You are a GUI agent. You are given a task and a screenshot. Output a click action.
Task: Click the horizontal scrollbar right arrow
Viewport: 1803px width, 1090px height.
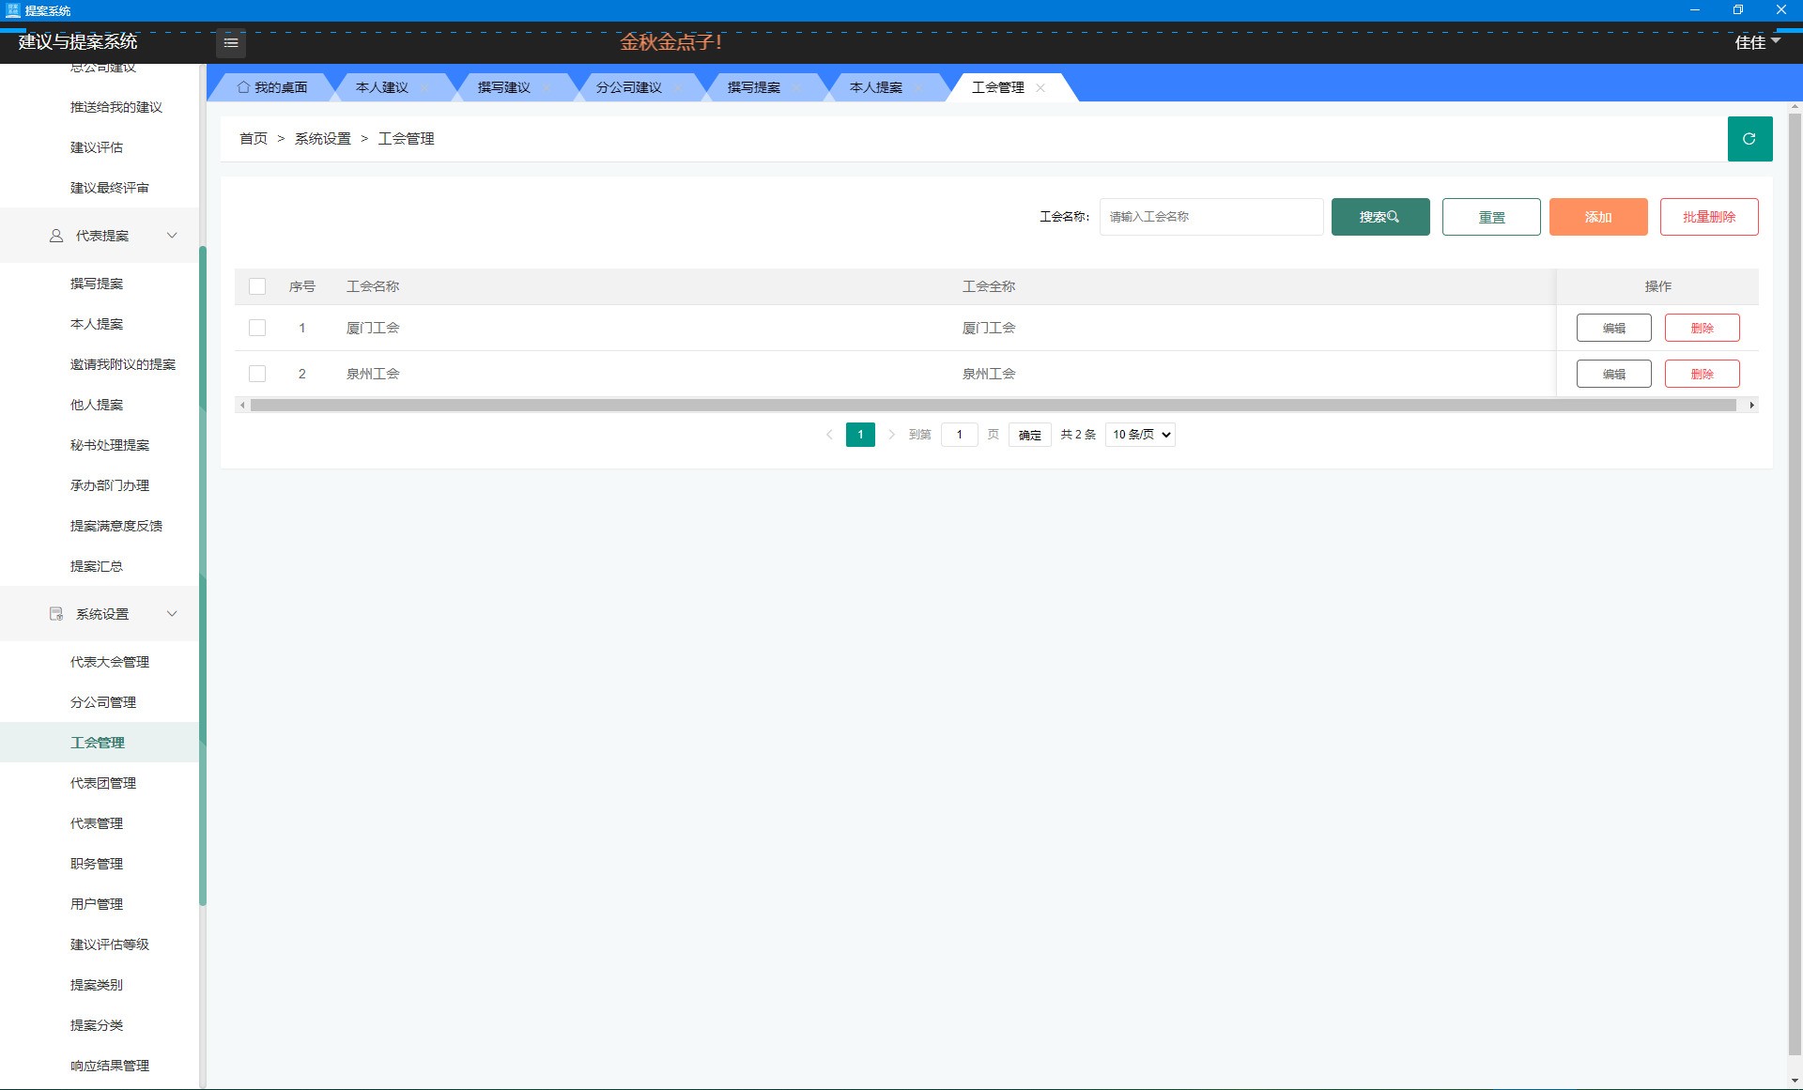[1751, 406]
